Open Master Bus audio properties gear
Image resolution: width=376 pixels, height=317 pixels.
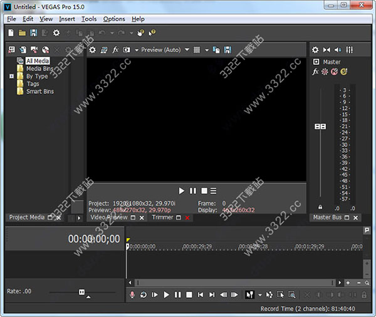pyautogui.click(x=316, y=49)
